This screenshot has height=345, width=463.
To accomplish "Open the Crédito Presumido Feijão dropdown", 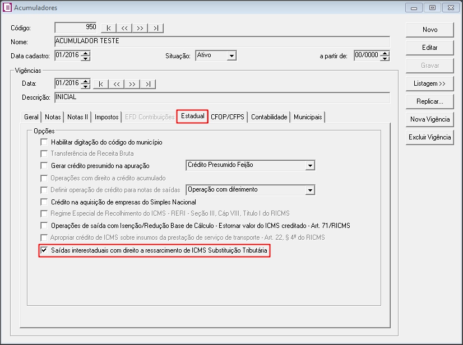I will click(310, 165).
